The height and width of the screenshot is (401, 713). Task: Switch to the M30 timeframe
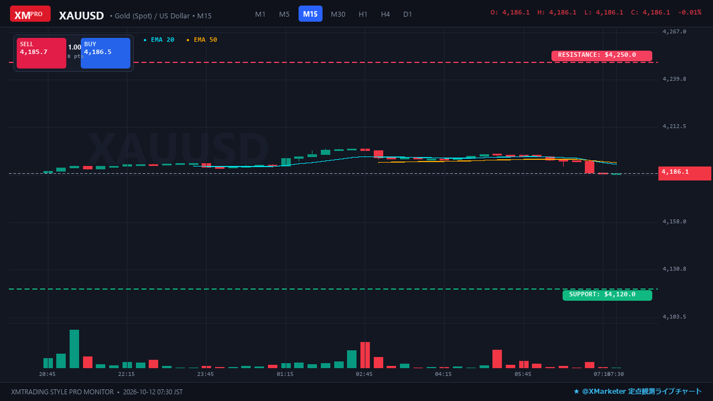tap(338, 14)
